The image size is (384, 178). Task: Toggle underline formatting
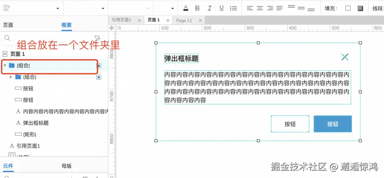222,8
